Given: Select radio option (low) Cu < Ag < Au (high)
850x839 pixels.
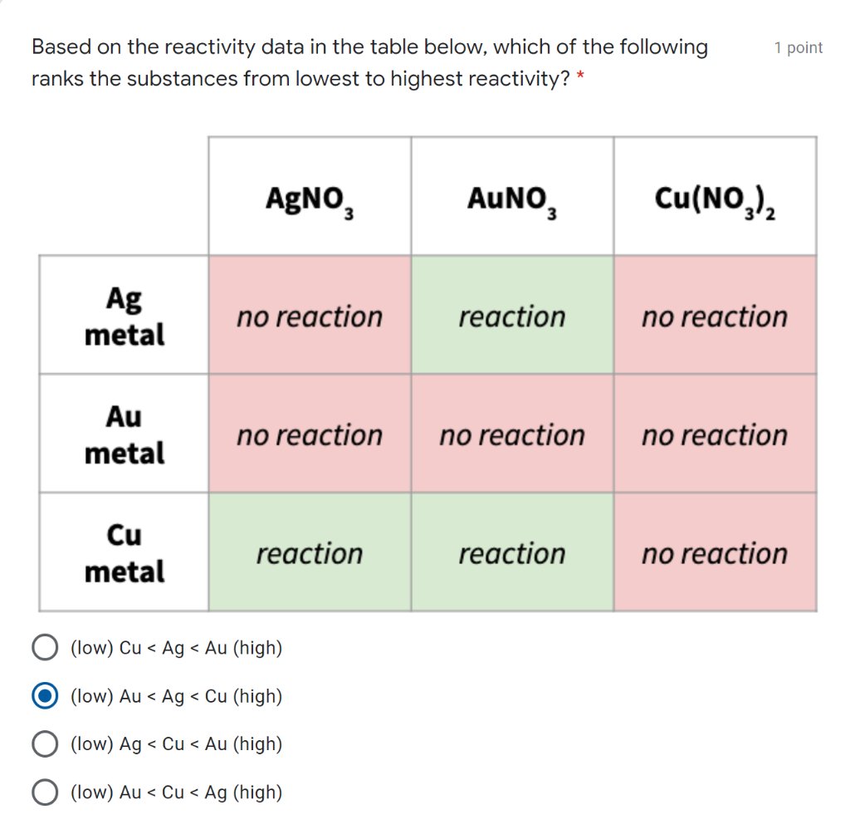Looking at the screenshot, I should [45, 646].
